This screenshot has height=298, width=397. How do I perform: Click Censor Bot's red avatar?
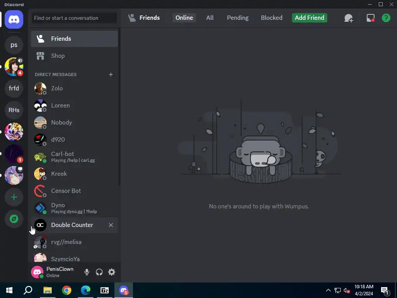click(40, 191)
